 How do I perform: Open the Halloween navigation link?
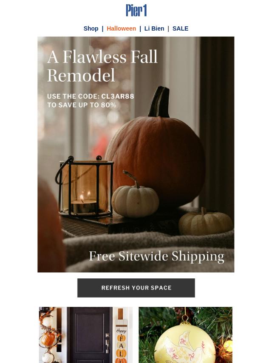pos(121,28)
